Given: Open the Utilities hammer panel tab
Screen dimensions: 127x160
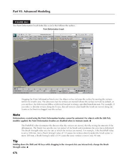Looking at the screenshot, I should coord(91,42).
